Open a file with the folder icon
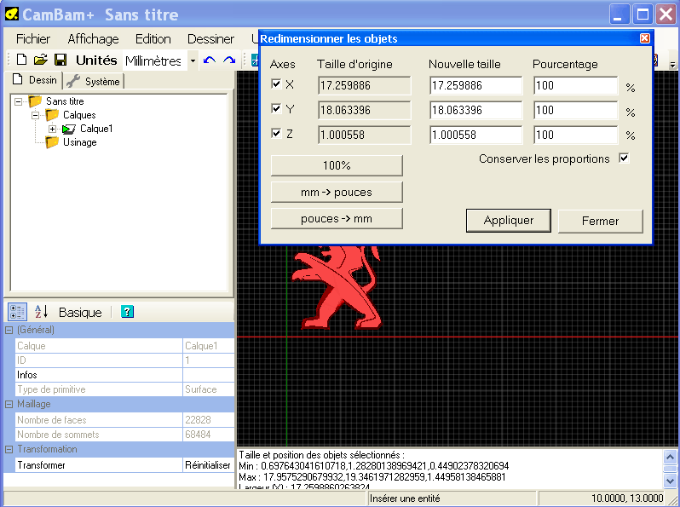680x507 pixels. coord(41,60)
